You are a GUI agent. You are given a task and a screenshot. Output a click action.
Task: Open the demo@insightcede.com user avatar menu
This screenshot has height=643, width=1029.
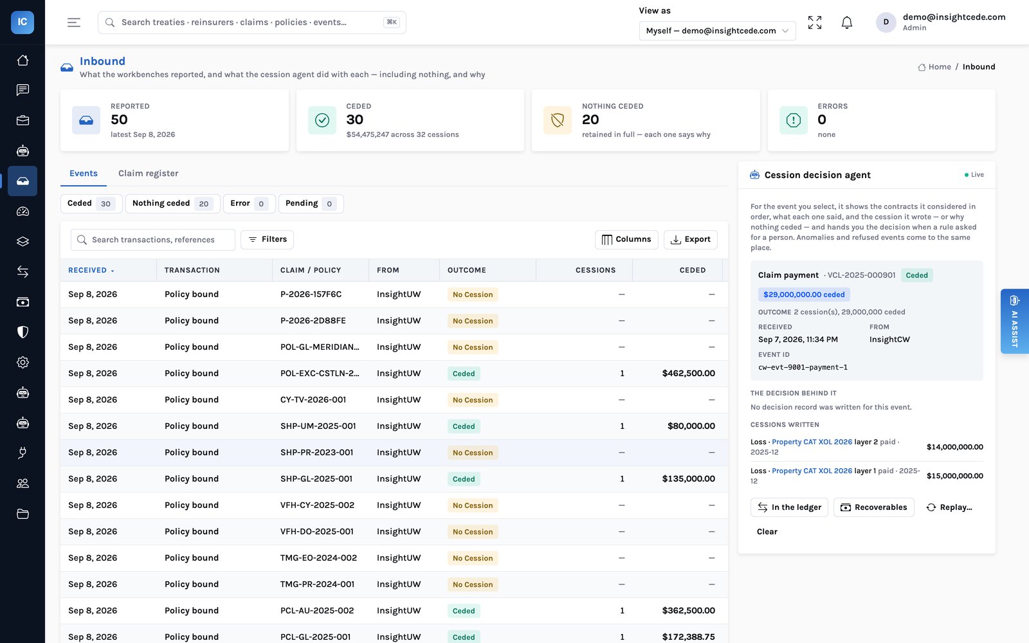(886, 23)
